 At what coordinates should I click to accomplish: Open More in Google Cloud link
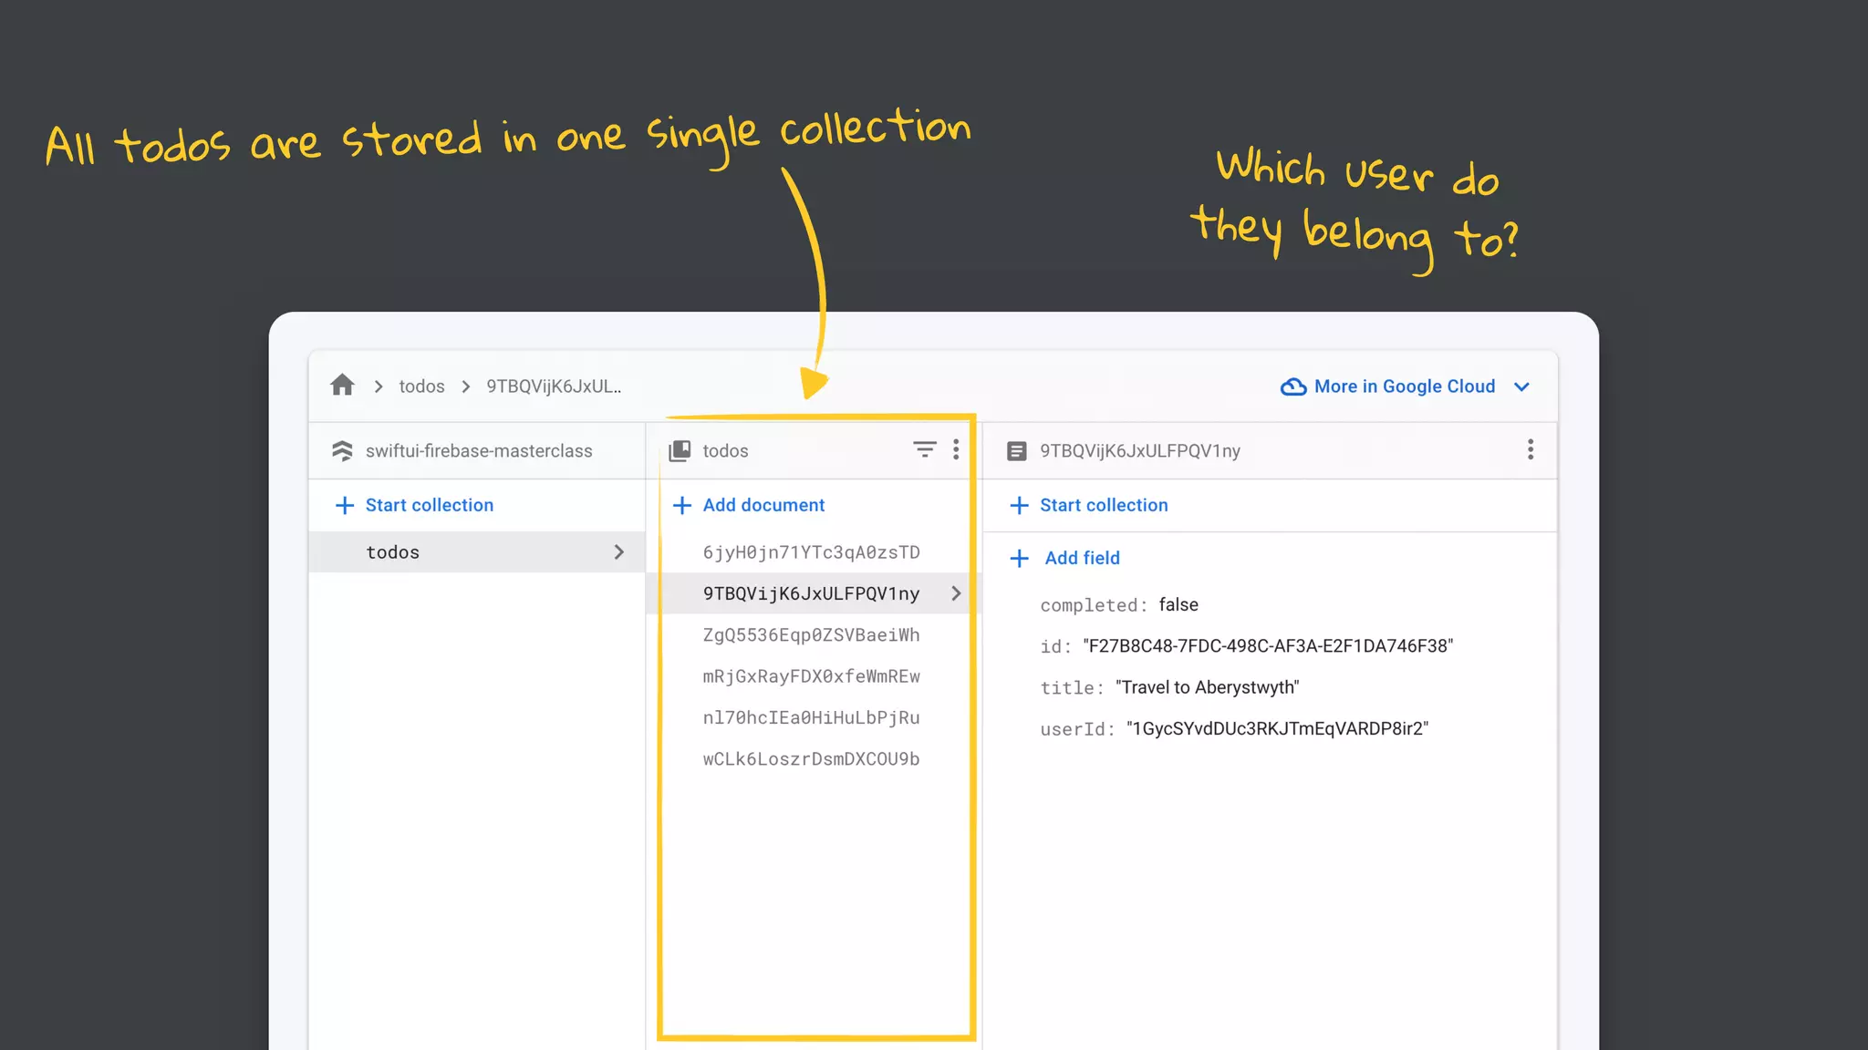(1405, 386)
